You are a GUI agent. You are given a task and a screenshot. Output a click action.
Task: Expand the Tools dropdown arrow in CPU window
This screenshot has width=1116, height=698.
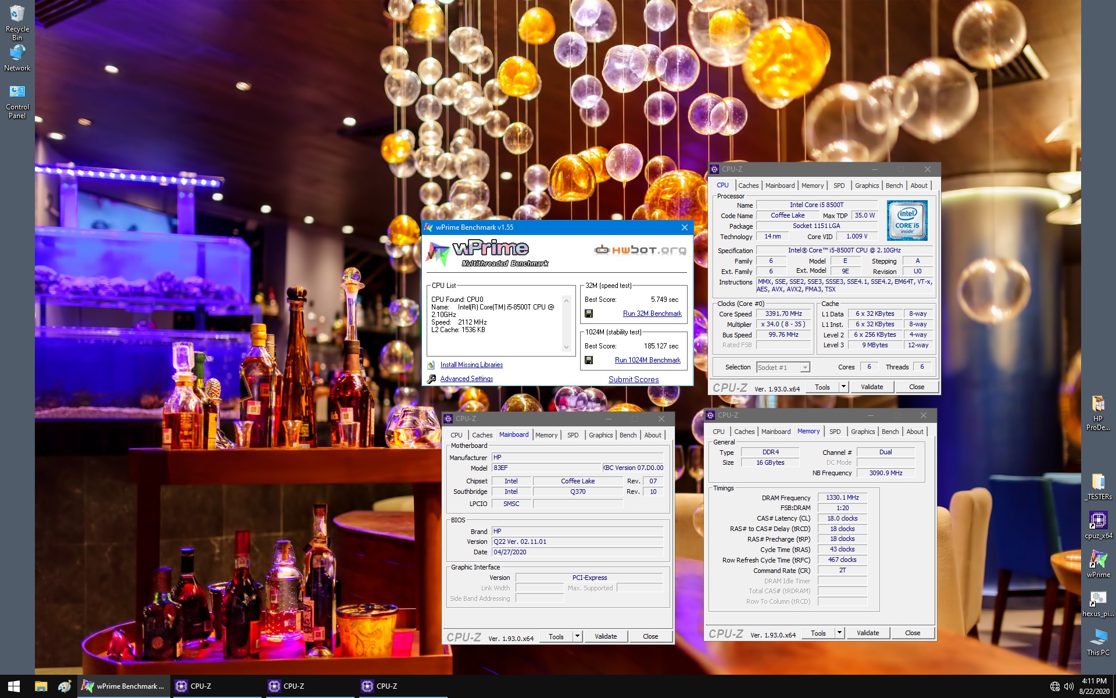point(843,387)
